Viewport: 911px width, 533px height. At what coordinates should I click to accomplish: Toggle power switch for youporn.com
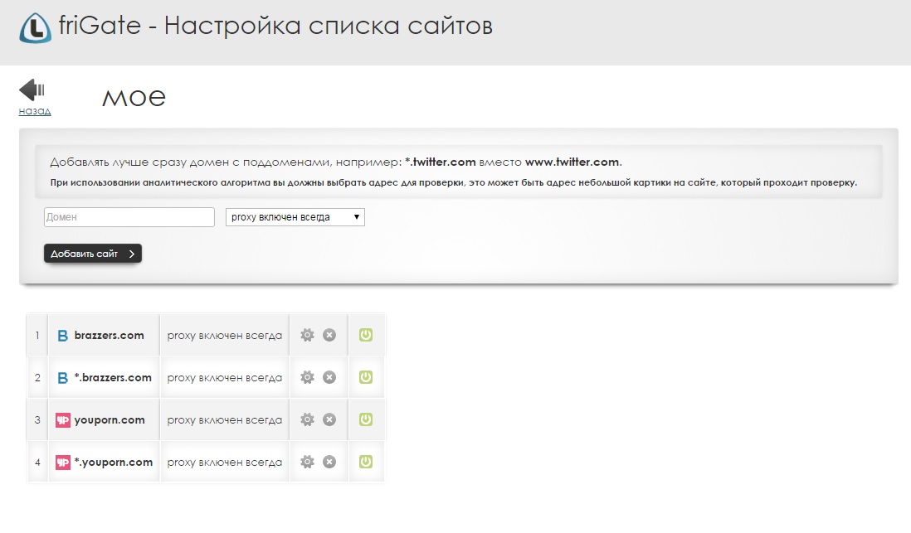coord(366,419)
